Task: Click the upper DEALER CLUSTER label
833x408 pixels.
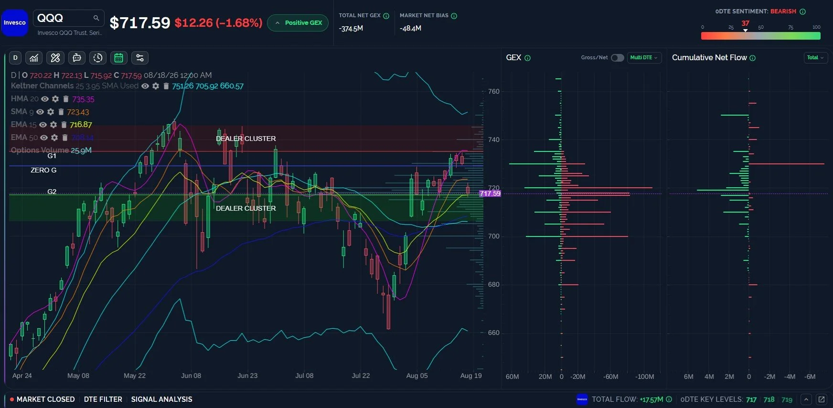Action: [x=246, y=139]
